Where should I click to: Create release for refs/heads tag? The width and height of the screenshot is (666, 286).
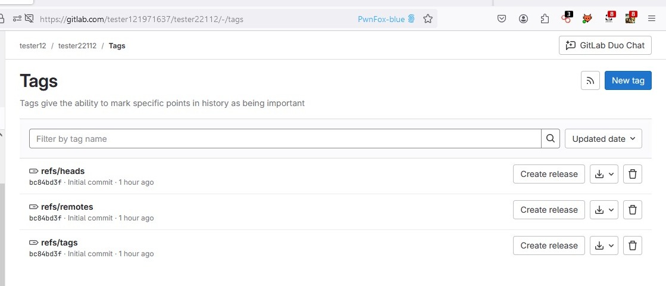(549, 174)
